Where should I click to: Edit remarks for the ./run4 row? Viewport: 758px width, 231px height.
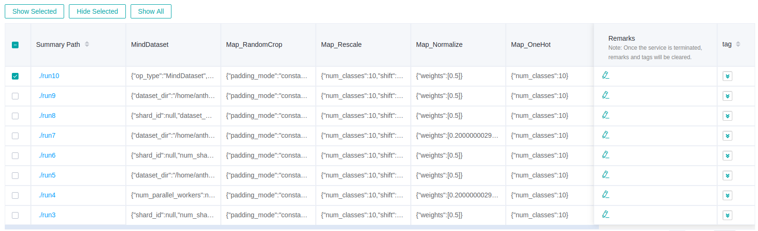pos(606,195)
